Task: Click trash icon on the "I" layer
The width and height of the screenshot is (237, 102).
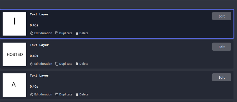Action: 77,33
